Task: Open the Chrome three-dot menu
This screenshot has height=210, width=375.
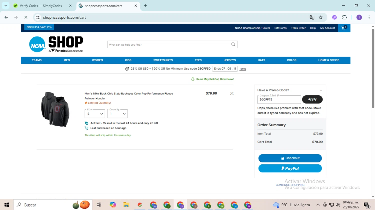Action: pyautogui.click(x=369, y=17)
